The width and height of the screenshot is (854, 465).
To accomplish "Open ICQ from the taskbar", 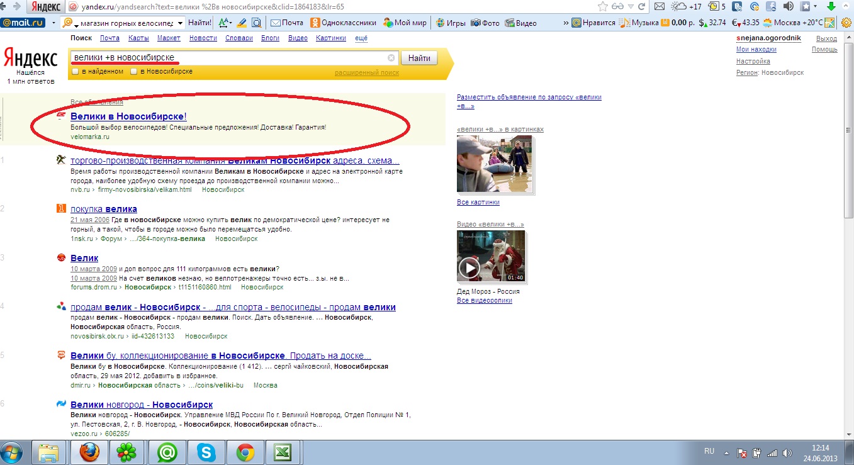I will (x=127, y=452).
